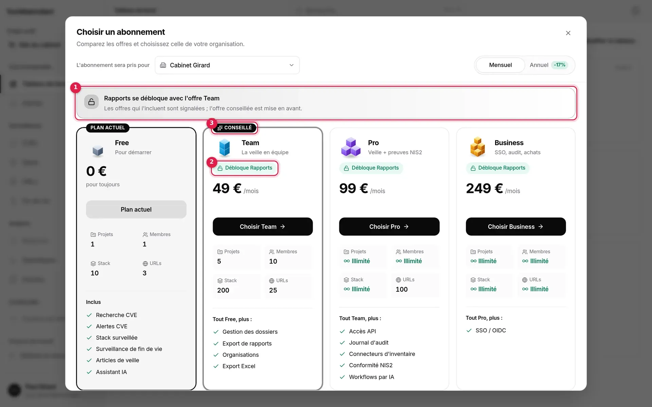Click the Membres people icon in Free card
Image resolution: width=652 pixels, height=407 pixels.
[145, 235]
